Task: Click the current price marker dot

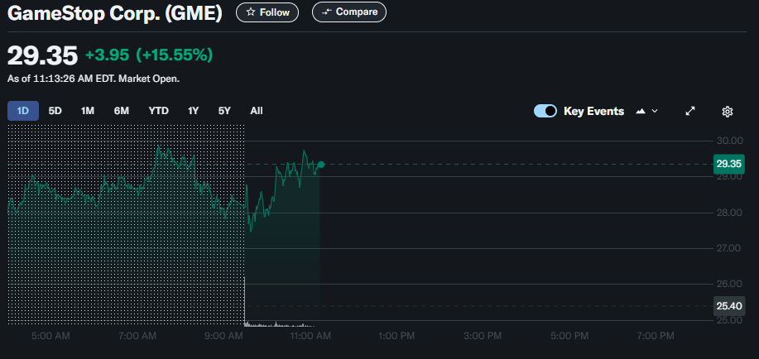Action: [x=321, y=165]
